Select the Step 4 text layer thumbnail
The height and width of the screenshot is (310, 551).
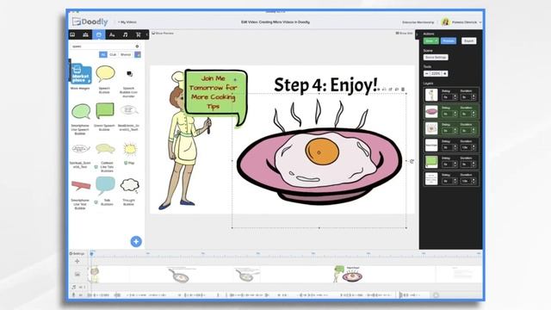coord(431,146)
